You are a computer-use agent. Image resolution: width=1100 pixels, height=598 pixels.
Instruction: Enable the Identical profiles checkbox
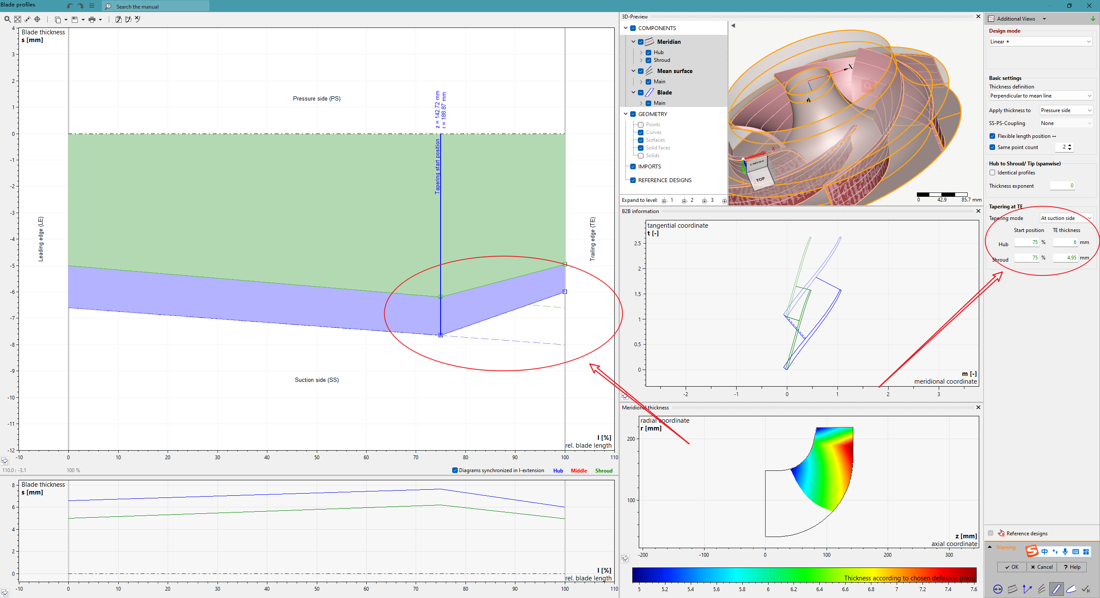pos(992,173)
